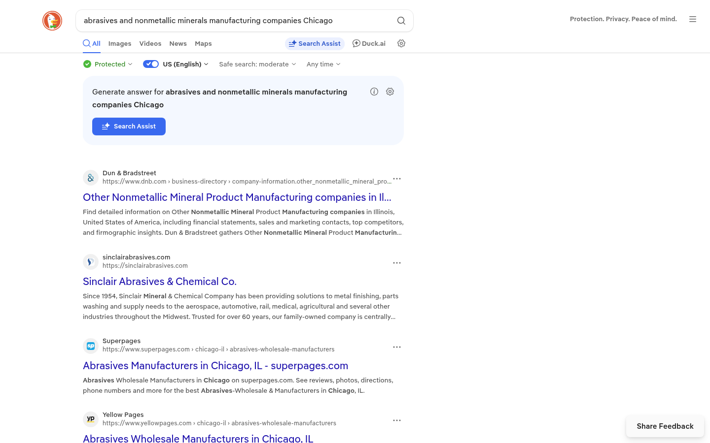Click the Dun & Bradstreet favicon

pyautogui.click(x=91, y=178)
